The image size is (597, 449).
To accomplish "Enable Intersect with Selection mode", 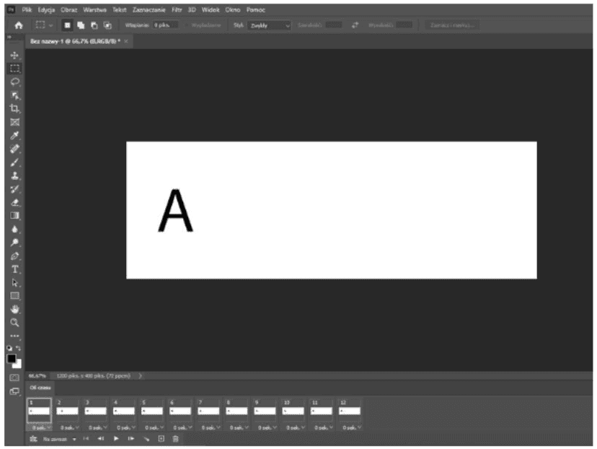I will coord(107,25).
